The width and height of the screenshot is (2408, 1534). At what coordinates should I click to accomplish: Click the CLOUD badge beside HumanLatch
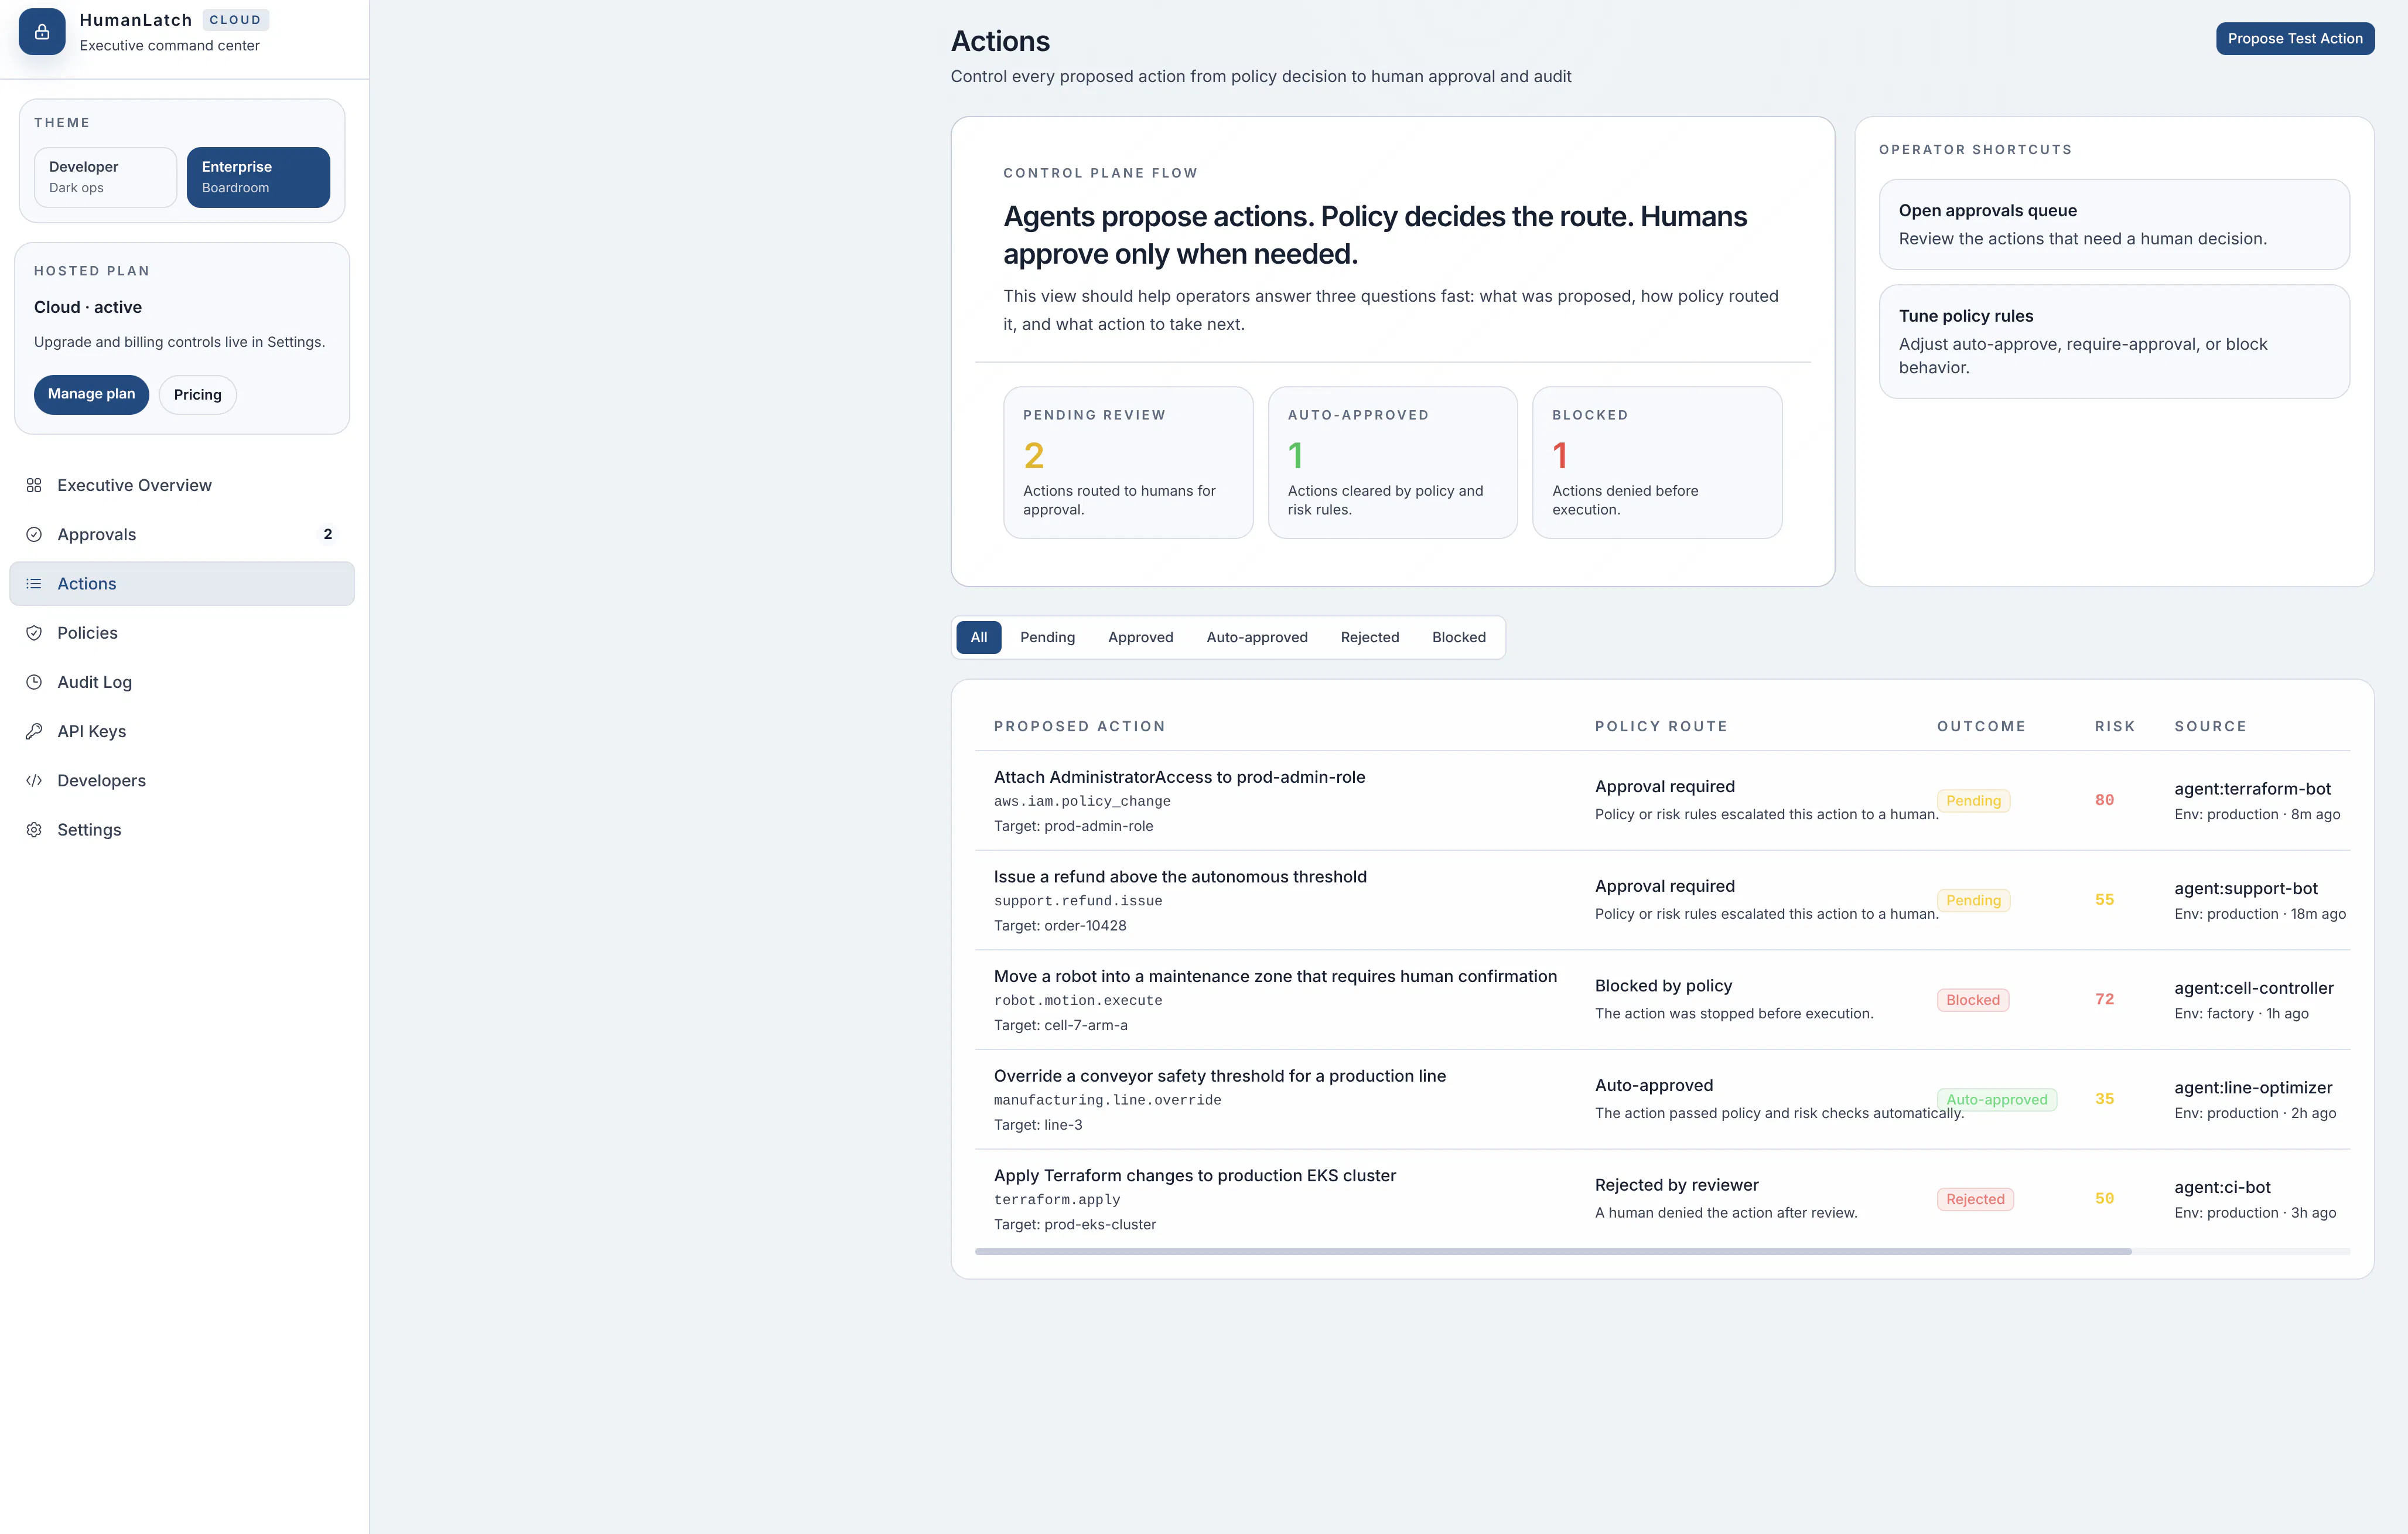coord(235,20)
